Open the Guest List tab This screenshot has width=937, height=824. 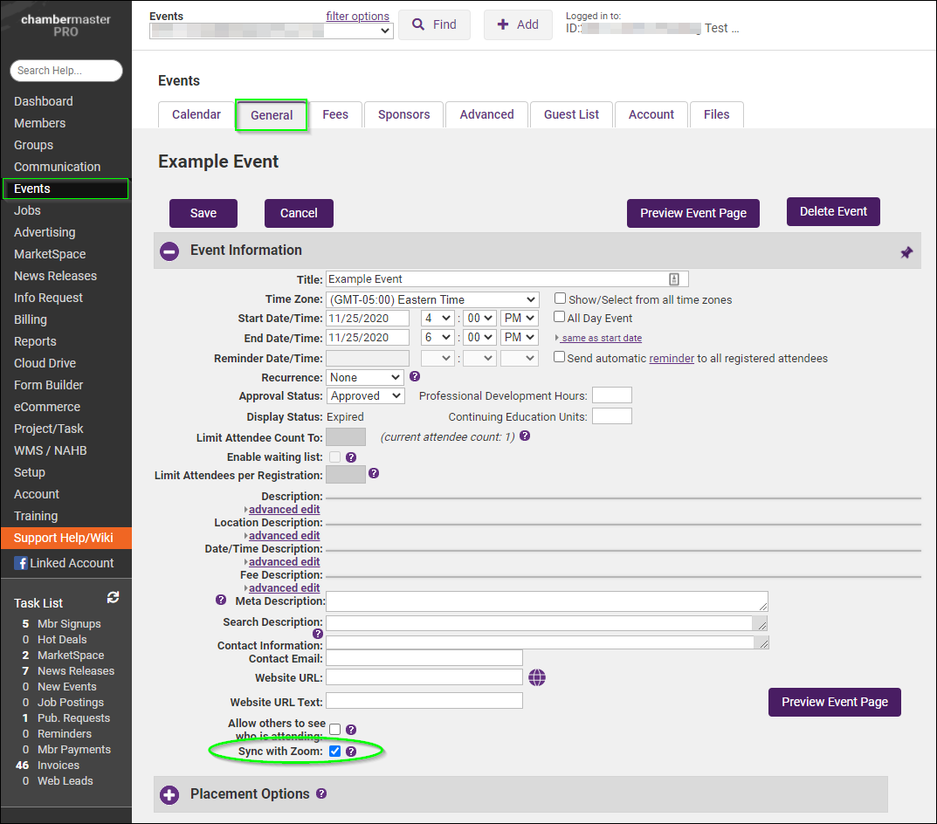pos(571,114)
